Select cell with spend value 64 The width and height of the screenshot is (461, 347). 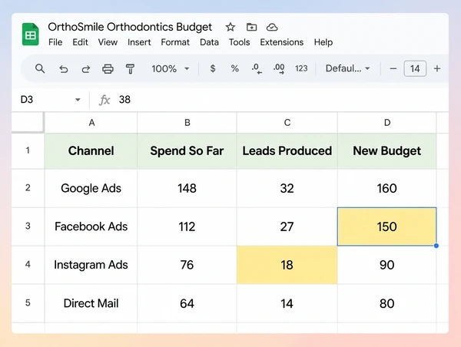[x=187, y=303]
